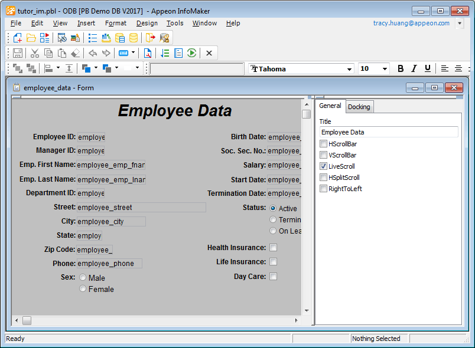Click the Database cylinder icon
Image resolution: width=475 pixels, height=348 pixels.
pyautogui.click(x=134, y=38)
